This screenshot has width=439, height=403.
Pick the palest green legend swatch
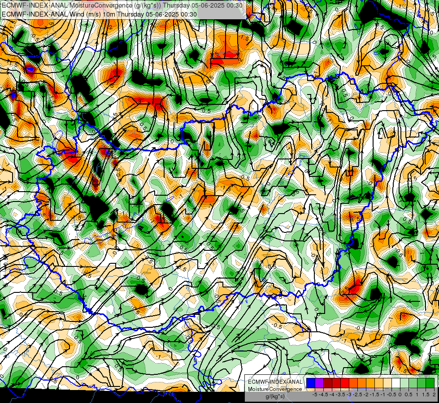click(x=404, y=383)
